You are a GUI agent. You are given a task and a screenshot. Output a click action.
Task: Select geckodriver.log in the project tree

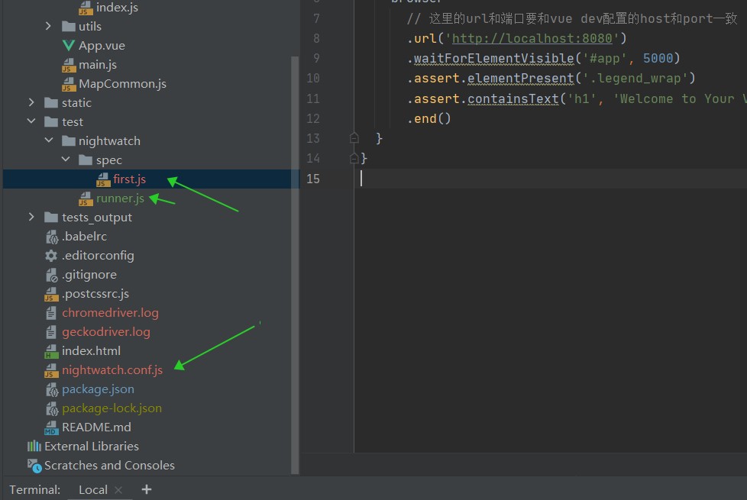(x=106, y=332)
